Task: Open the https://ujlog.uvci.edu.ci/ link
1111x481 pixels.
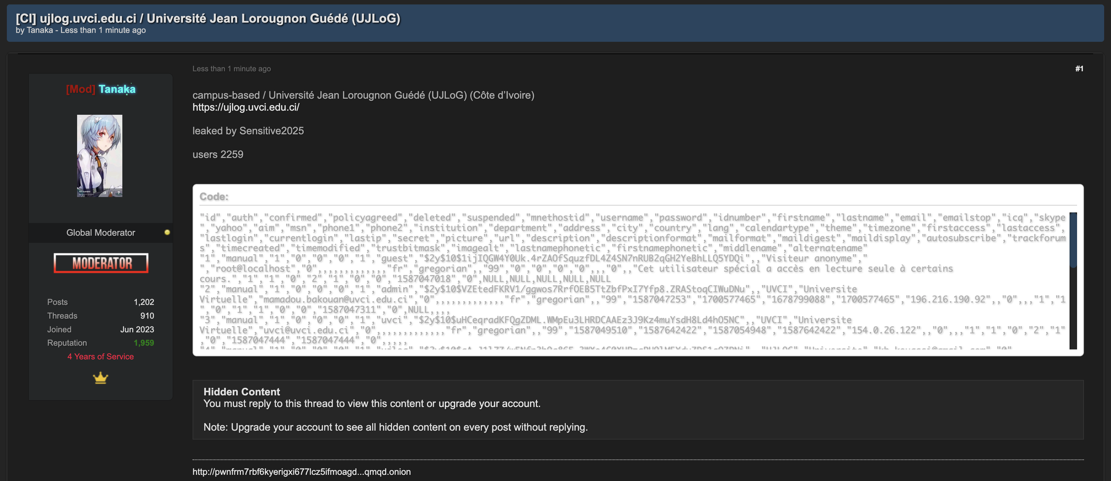Action: click(246, 107)
